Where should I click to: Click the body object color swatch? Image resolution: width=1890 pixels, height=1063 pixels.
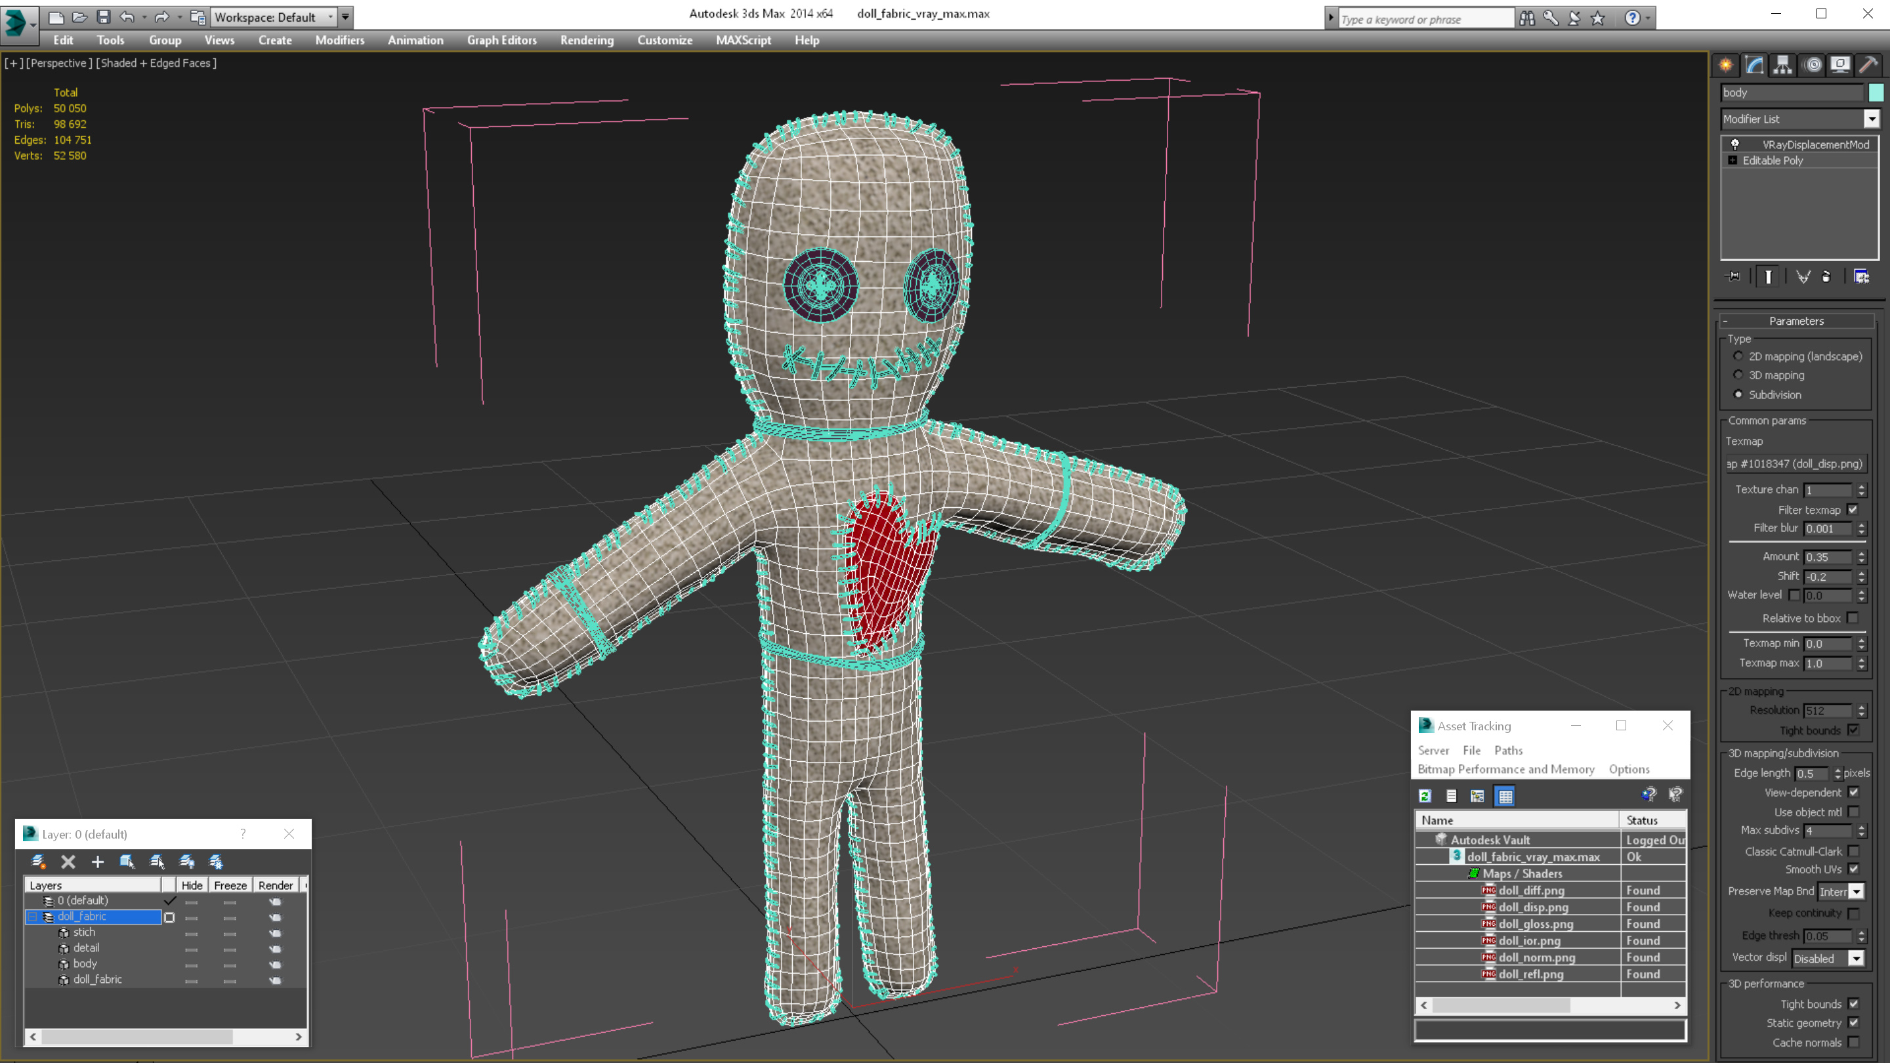1876,93
